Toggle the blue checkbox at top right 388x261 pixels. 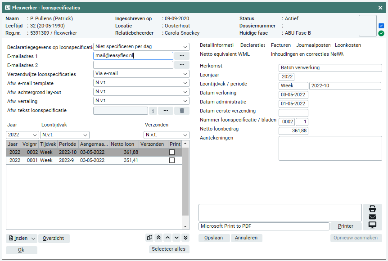click(381, 26)
